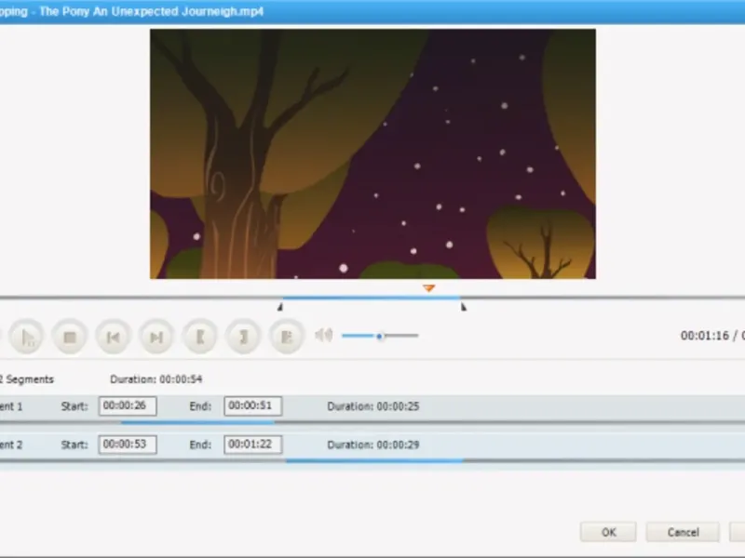This screenshot has width=745, height=558.
Task: Click the blue selected range on main timeline
Action: click(x=371, y=298)
